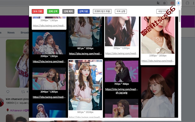Click the 트위터 링크 추출 button
The image size is (195, 122).
tap(102, 11)
